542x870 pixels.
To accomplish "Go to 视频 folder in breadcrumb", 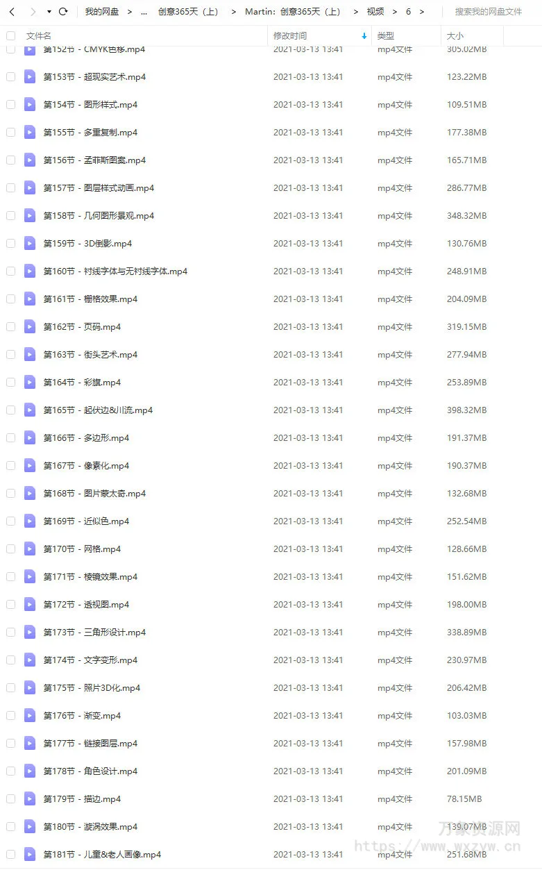I will click(x=375, y=12).
